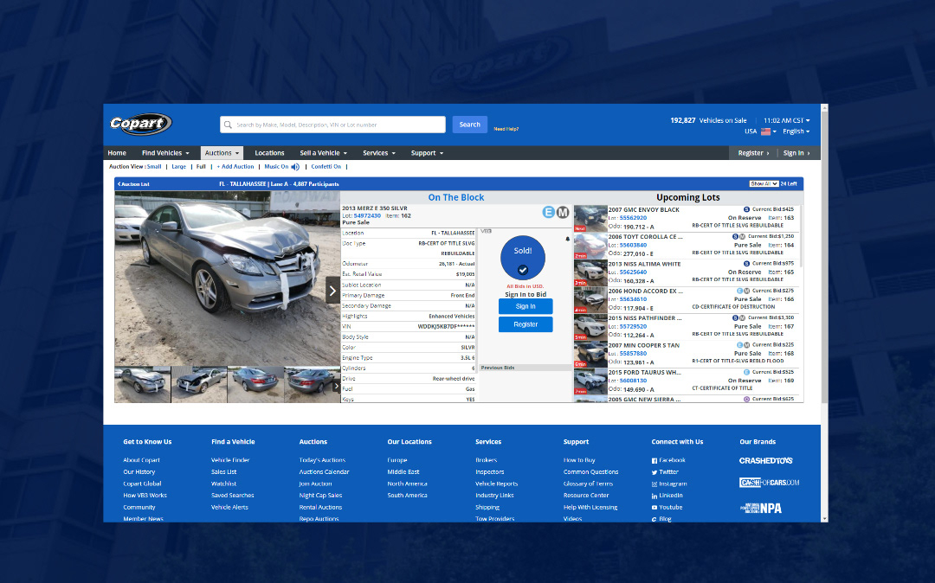Go to the Home menu item
This screenshot has width=935, height=583.
(x=117, y=153)
